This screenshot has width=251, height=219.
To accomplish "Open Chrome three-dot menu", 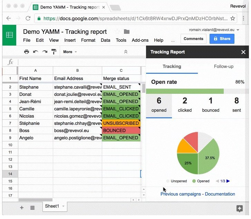I will tap(243, 18).
